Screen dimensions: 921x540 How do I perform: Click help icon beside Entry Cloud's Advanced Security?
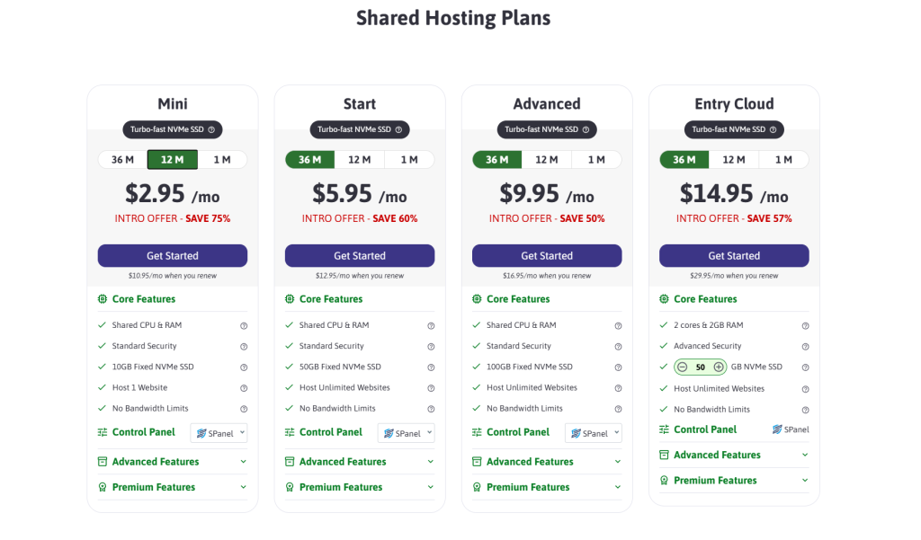[x=805, y=346]
